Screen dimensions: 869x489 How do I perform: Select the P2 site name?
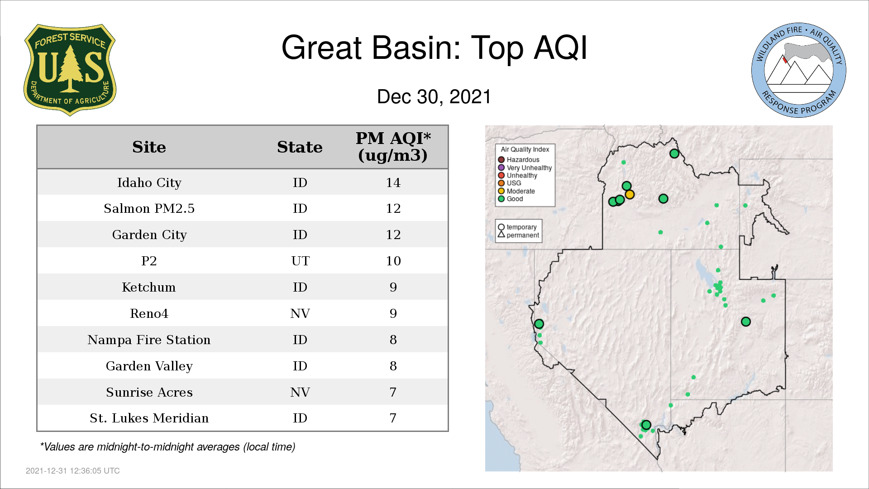tap(149, 261)
